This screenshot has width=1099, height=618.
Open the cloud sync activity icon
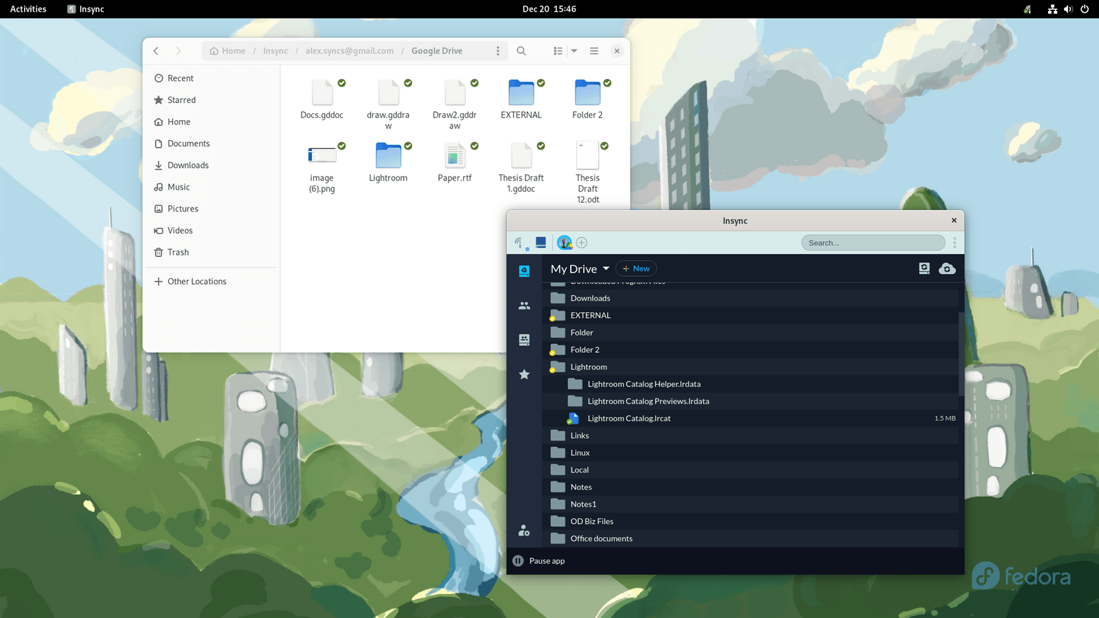[948, 268]
